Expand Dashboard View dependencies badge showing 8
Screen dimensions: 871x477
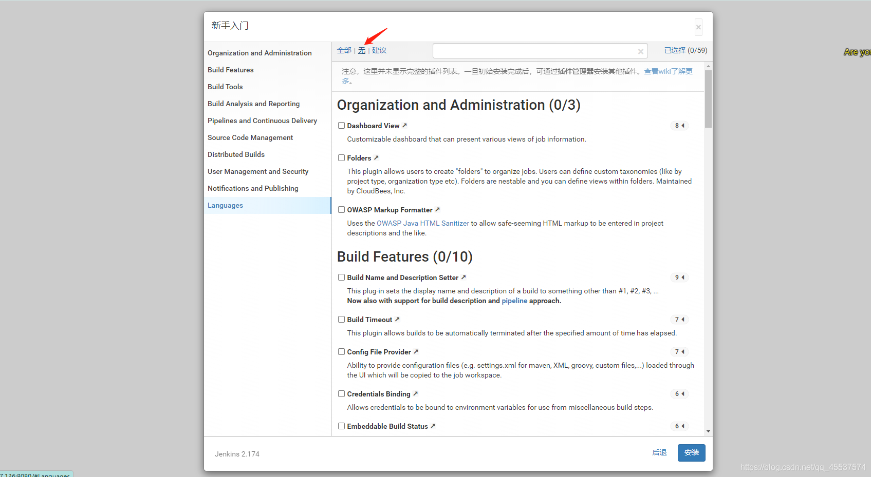pyautogui.click(x=679, y=126)
